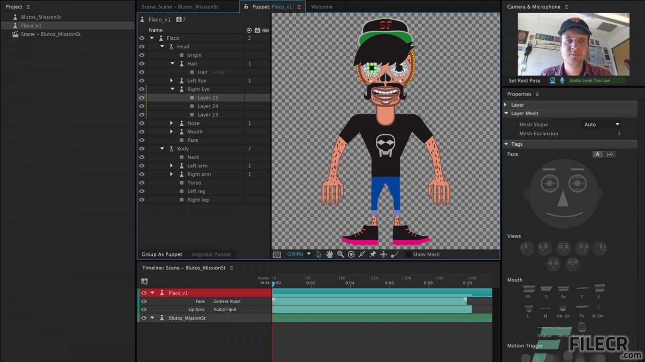Switch to the Puppet: Flaco_v1 tab
This screenshot has height=362, width=645.
point(272,7)
